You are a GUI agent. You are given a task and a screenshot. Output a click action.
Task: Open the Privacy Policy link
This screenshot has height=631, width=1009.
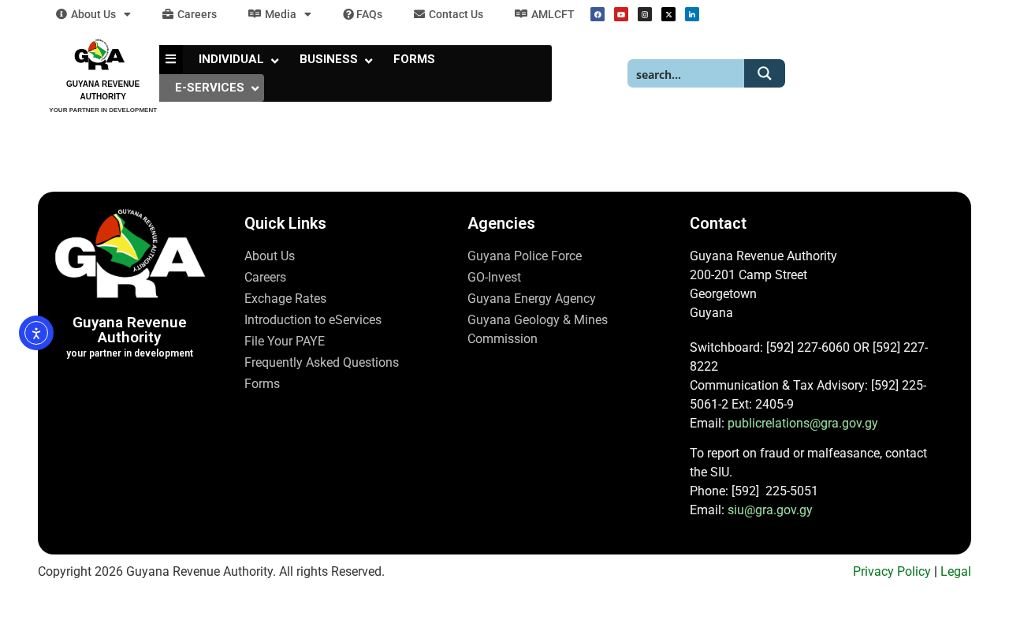(892, 572)
